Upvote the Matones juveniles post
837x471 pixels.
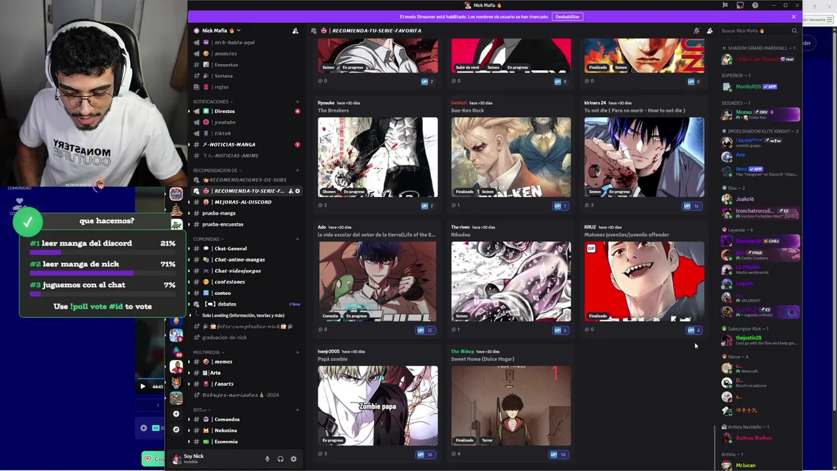[693, 330]
